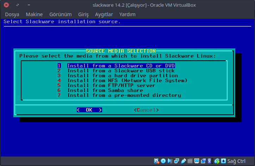Open the audio status bar icon
255x166 pixels.
[x=170, y=161]
